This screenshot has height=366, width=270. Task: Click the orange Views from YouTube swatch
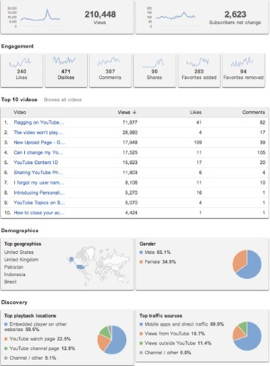(x=141, y=334)
